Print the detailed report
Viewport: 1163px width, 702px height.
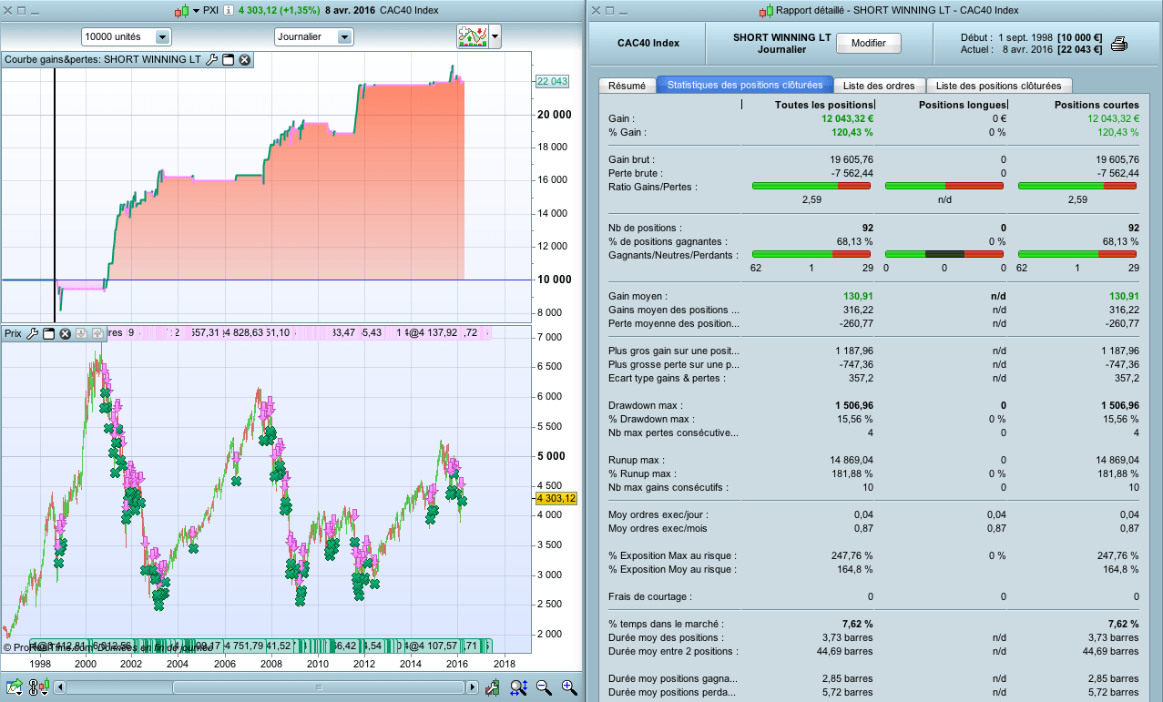point(1119,44)
